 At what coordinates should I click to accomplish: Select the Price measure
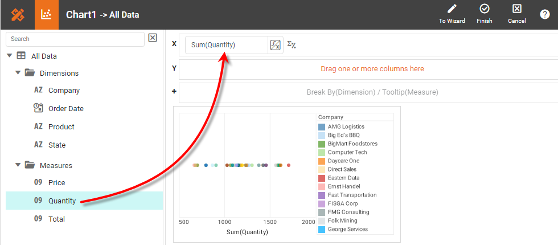coord(56,182)
